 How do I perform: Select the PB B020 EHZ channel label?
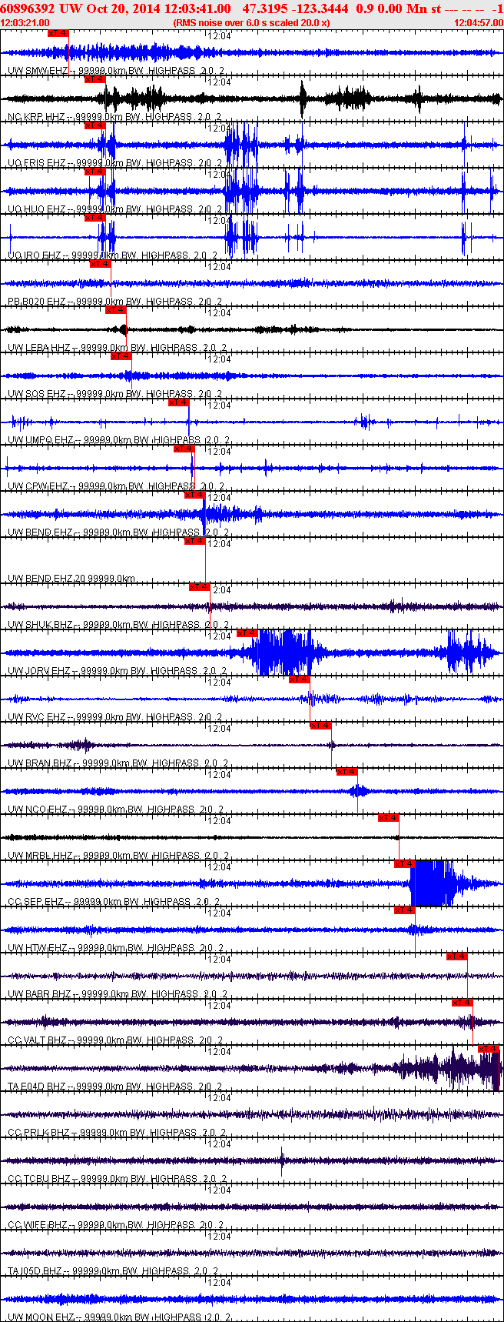click(x=37, y=302)
